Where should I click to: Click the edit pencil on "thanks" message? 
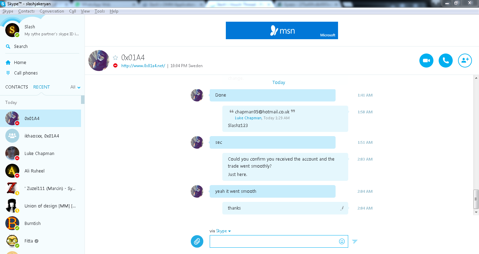342,208
